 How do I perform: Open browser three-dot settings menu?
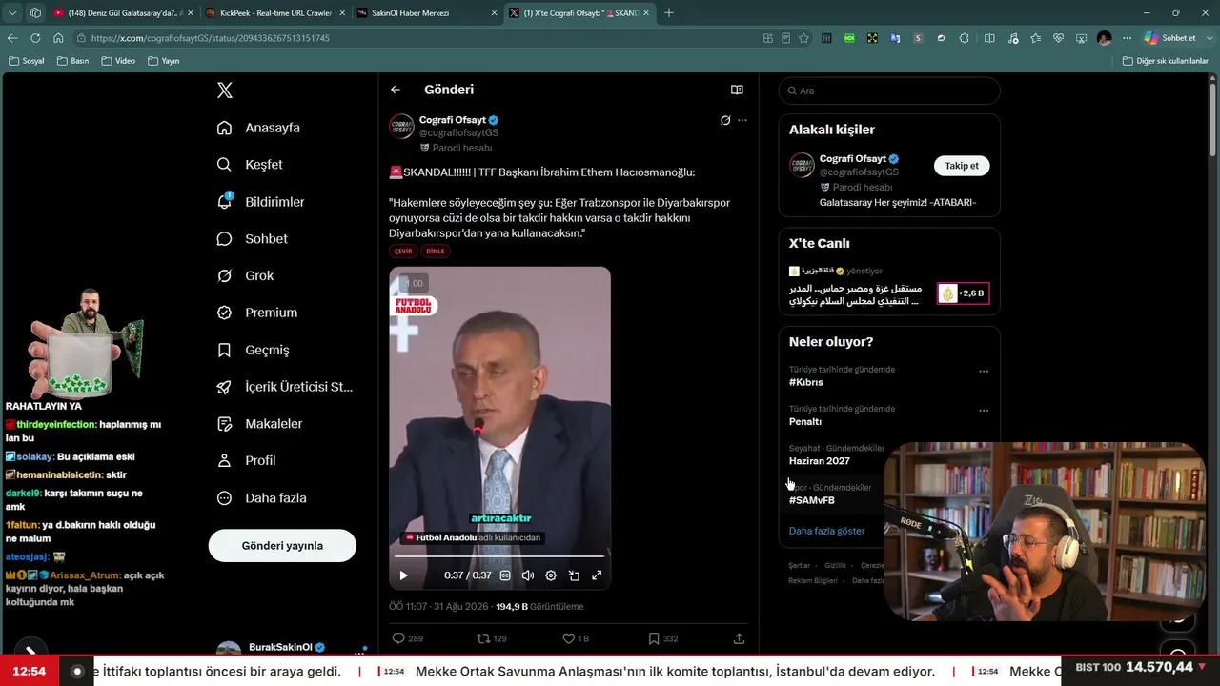coord(1127,38)
